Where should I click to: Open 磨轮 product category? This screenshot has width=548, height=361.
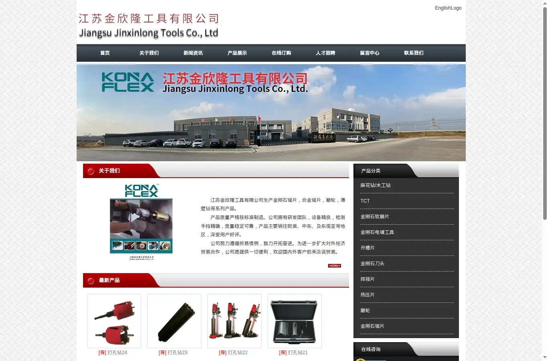365,310
